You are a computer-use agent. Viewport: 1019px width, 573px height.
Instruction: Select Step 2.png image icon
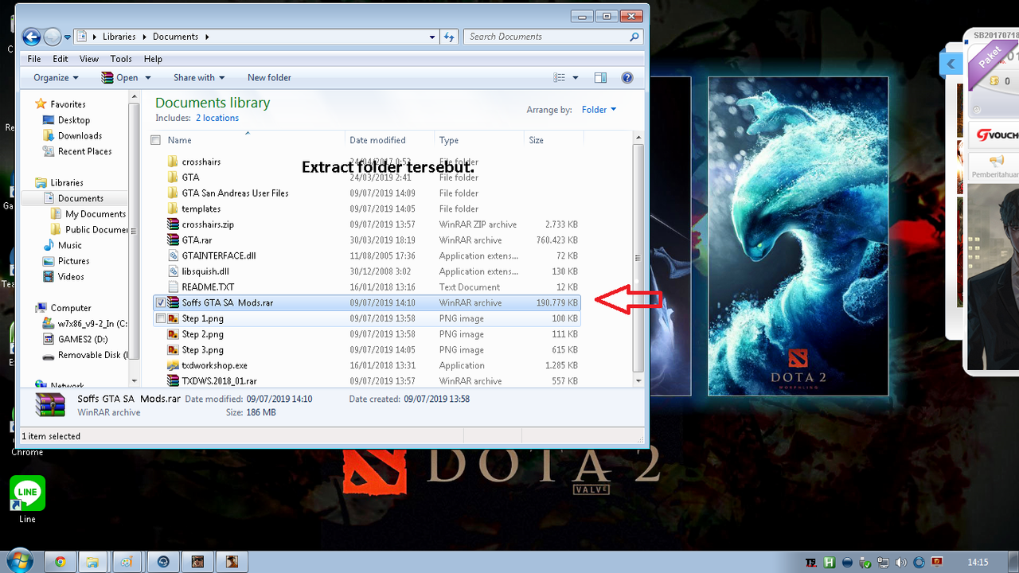(173, 334)
